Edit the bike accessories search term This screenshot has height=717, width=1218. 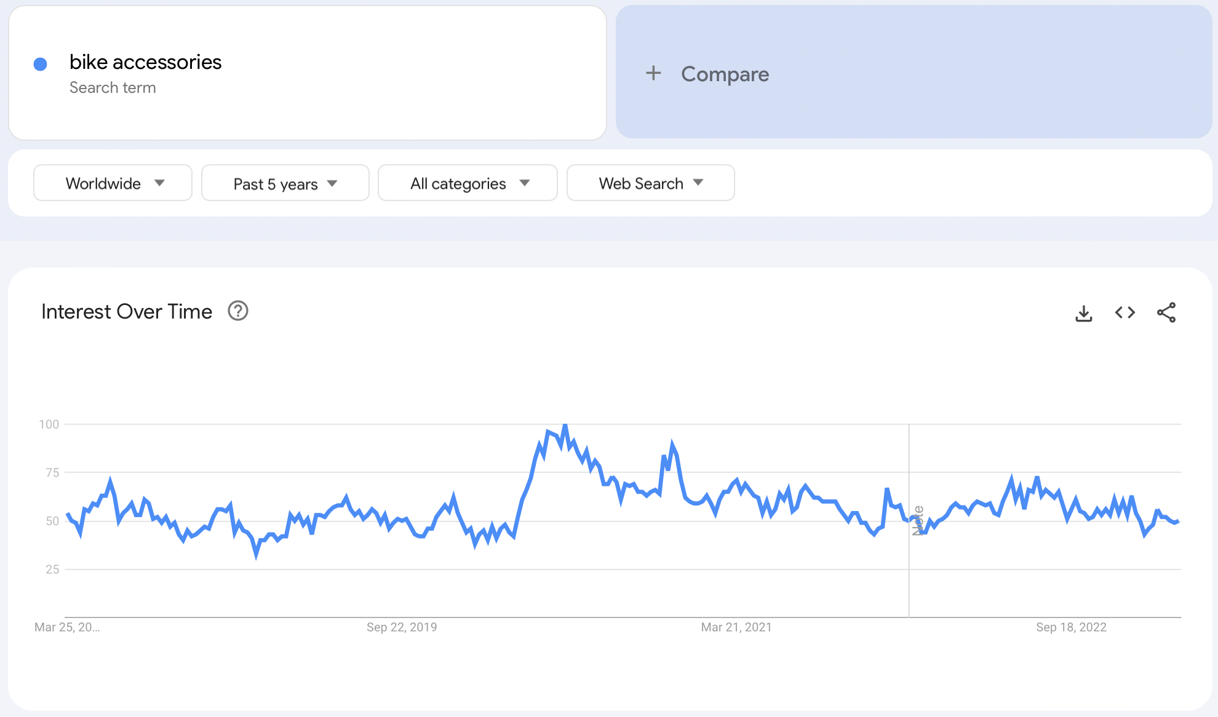pos(145,62)
